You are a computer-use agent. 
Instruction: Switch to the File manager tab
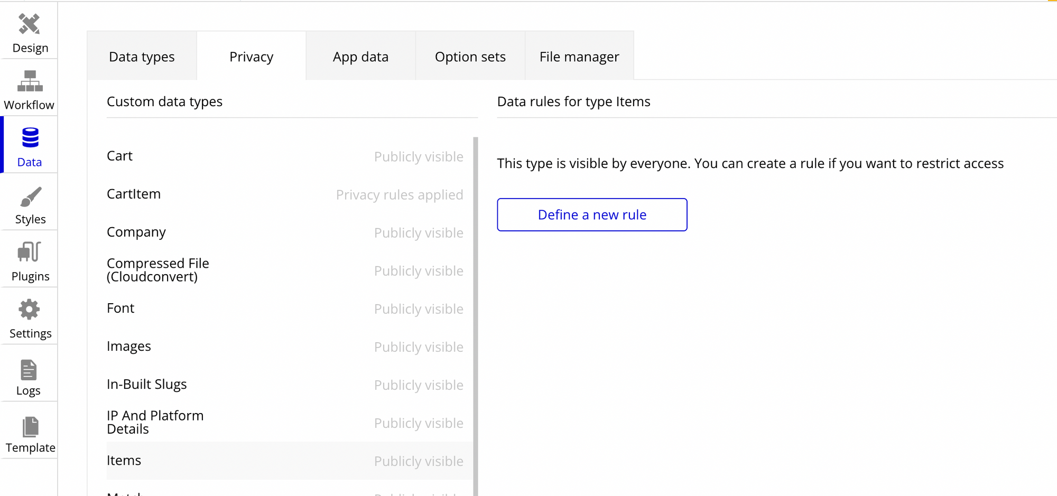(579, 56)
